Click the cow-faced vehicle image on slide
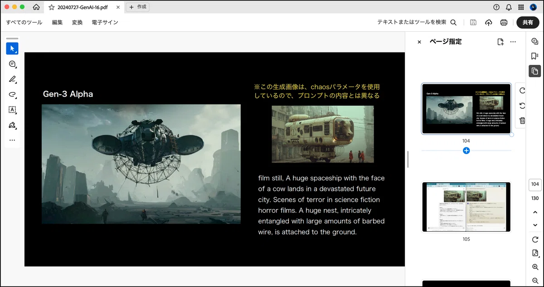Viewport: 544px width, 287px height. pyautogui.click(x=323, y=134)
